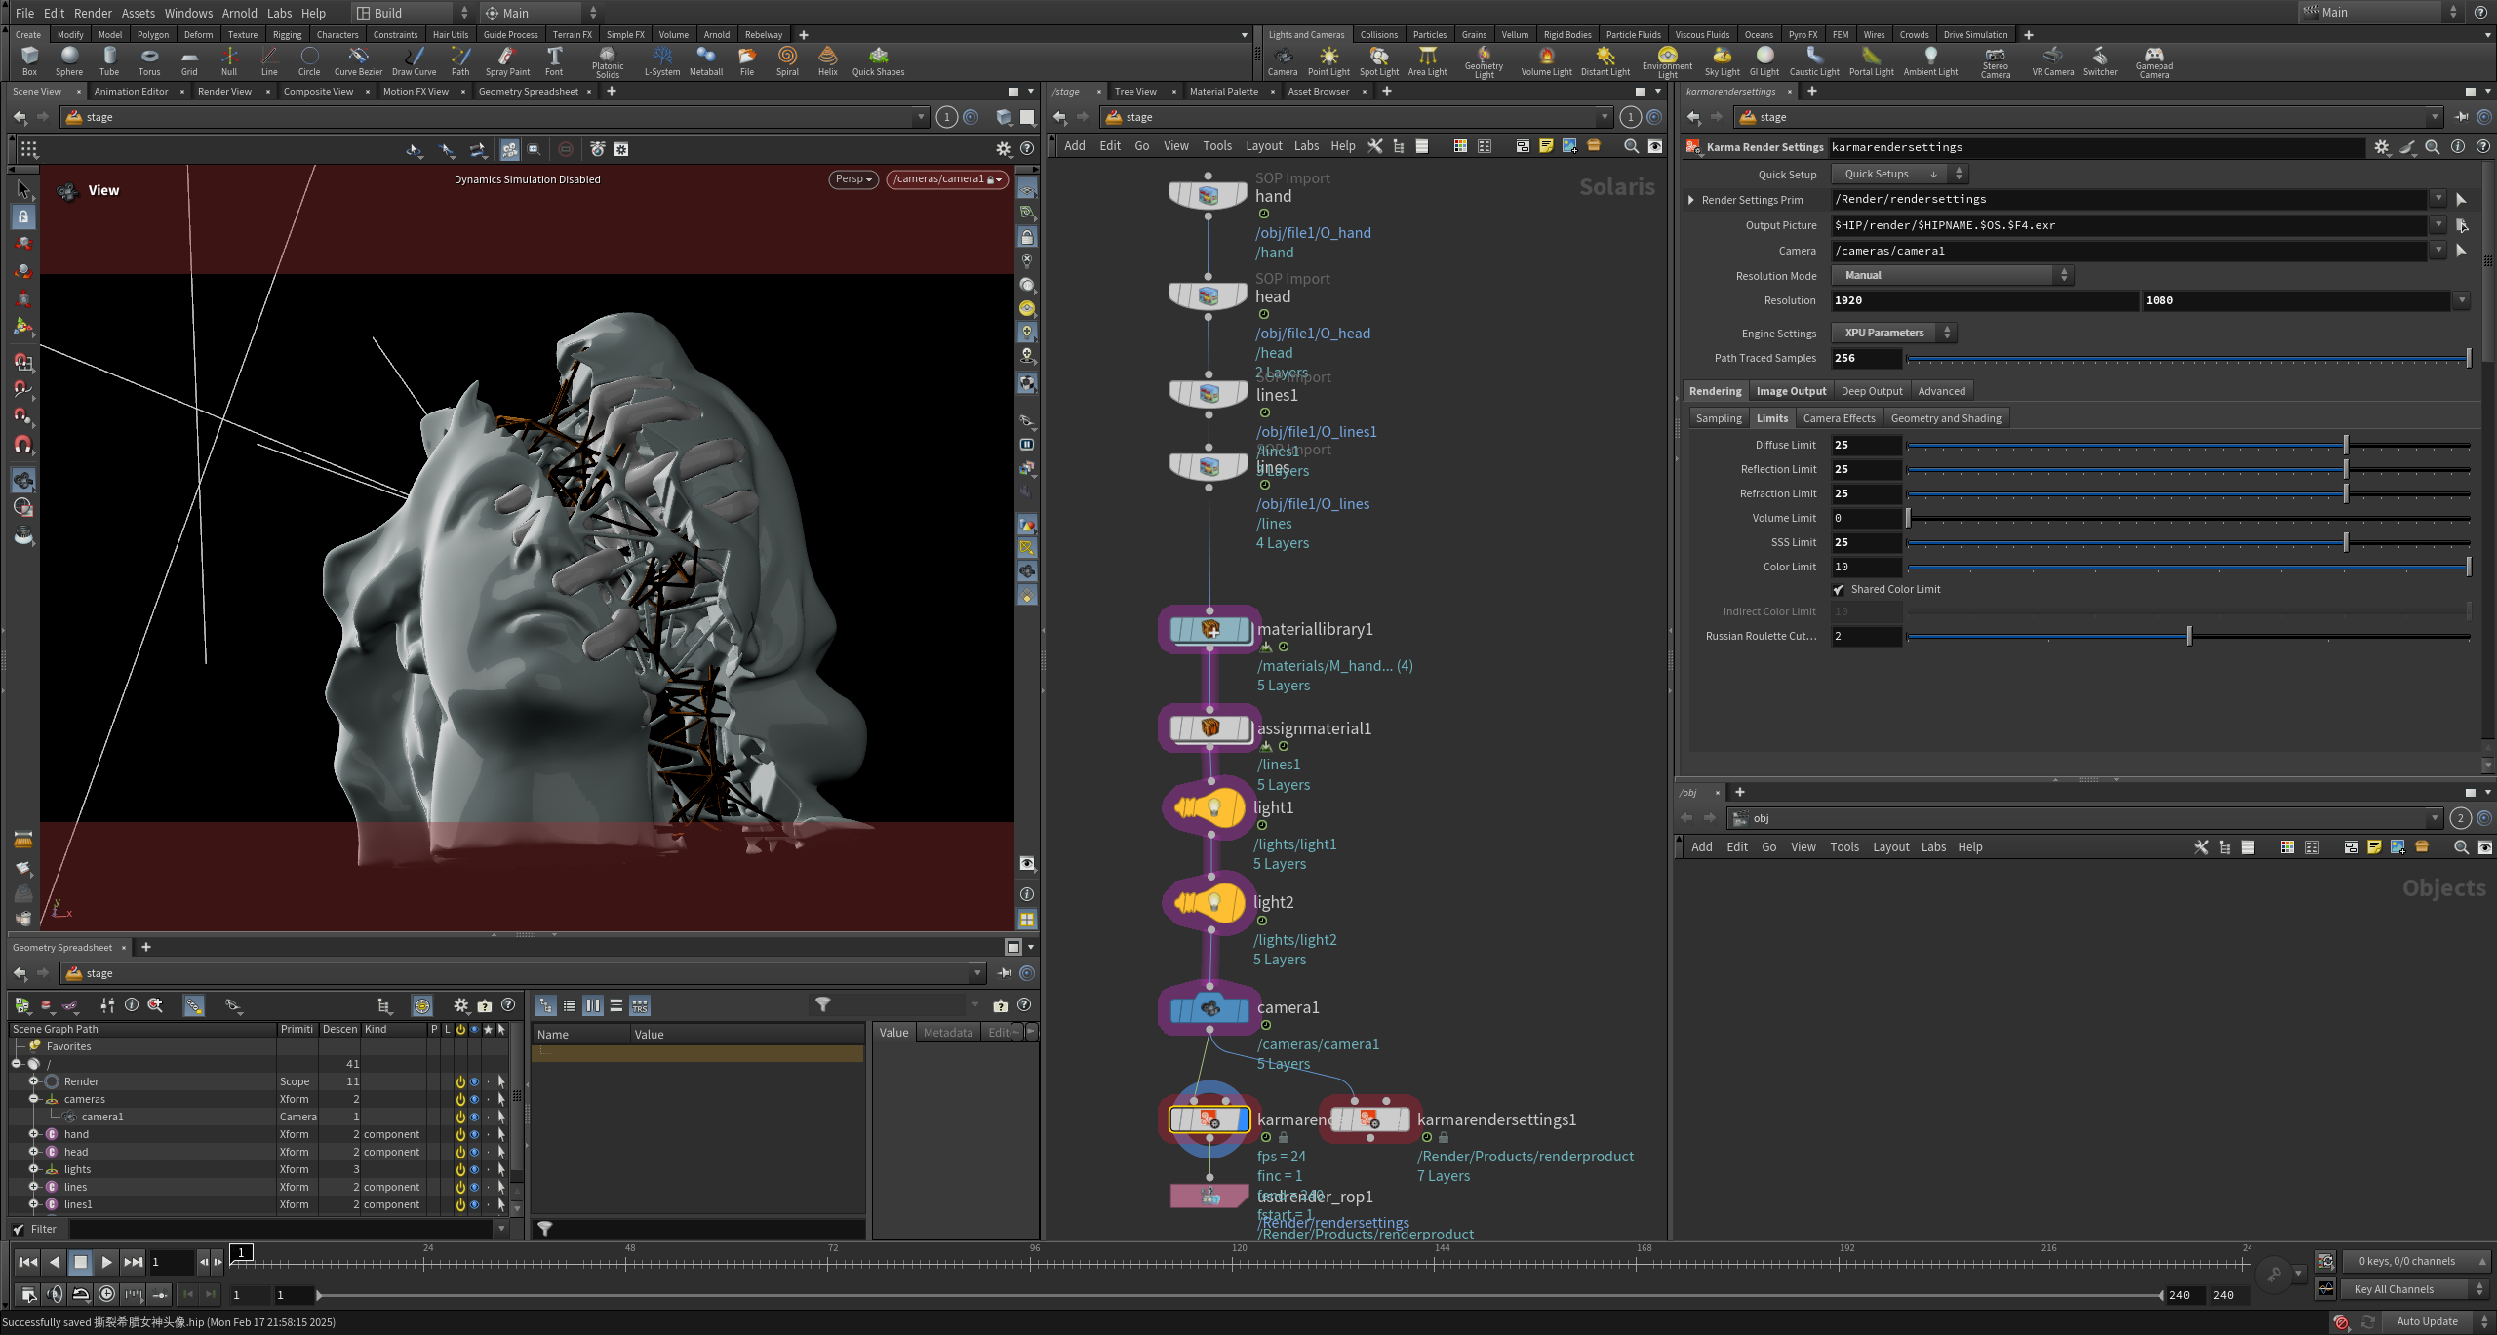Select the Sky Light tool
The width and height of the screenshot is (2497, 1335).
[x=1722, y=60]
